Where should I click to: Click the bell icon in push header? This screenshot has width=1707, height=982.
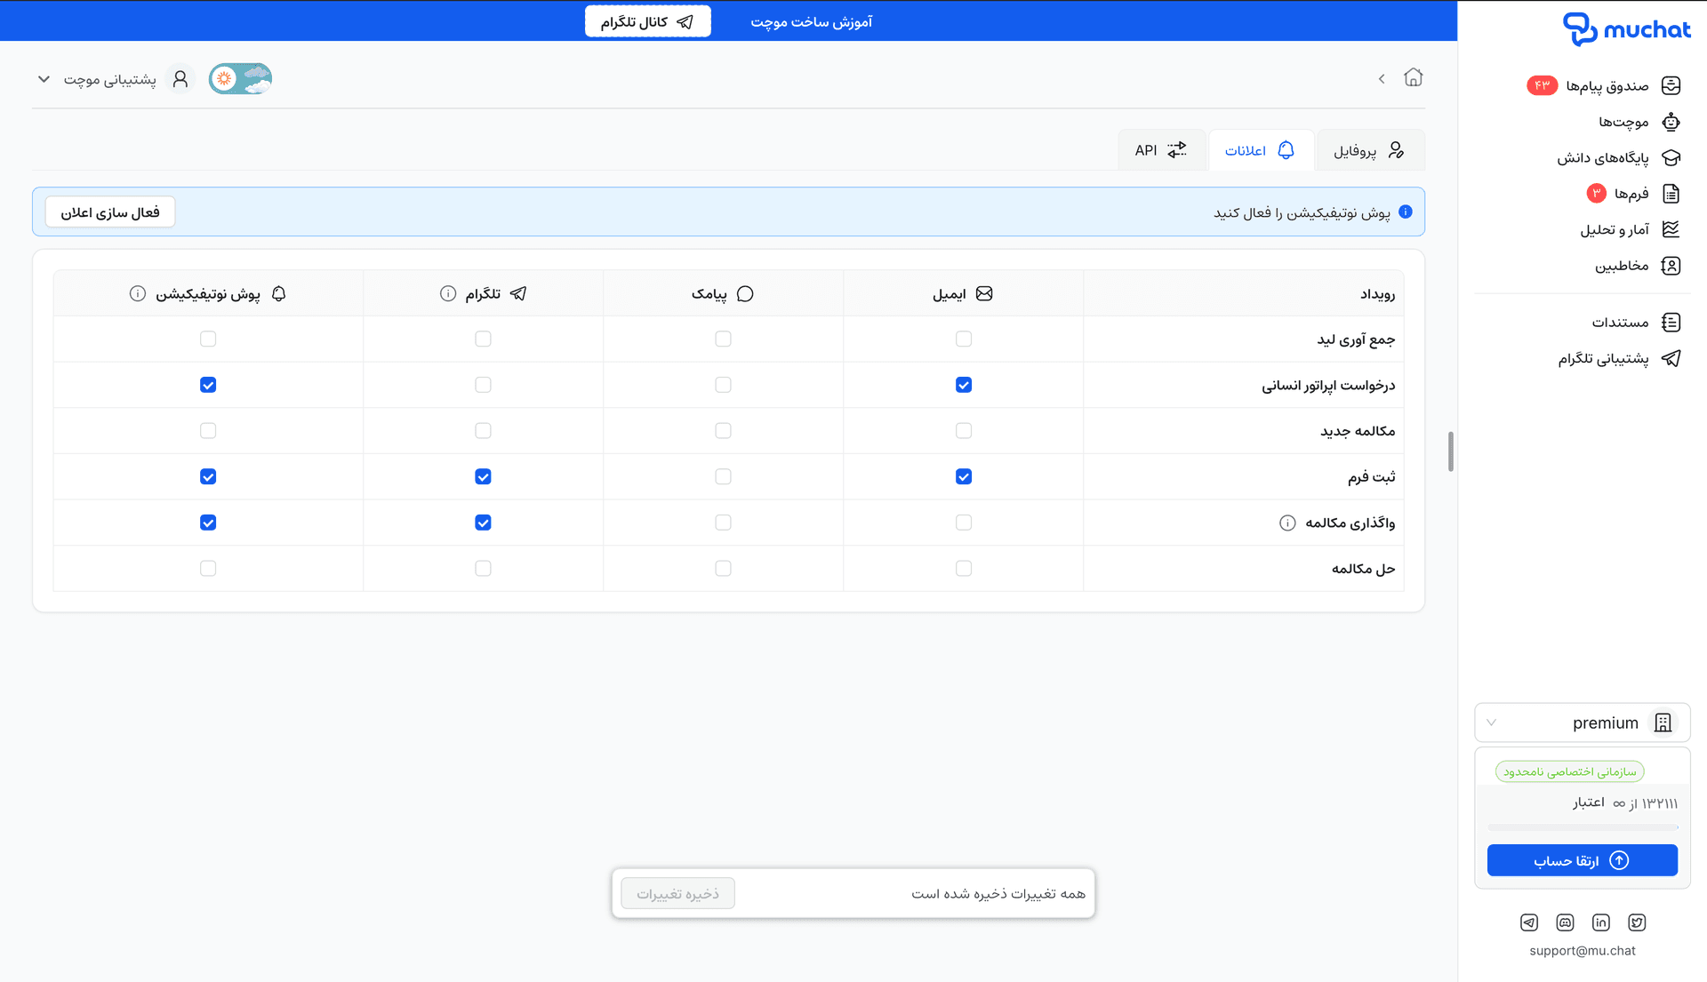[x=278, y=293]
